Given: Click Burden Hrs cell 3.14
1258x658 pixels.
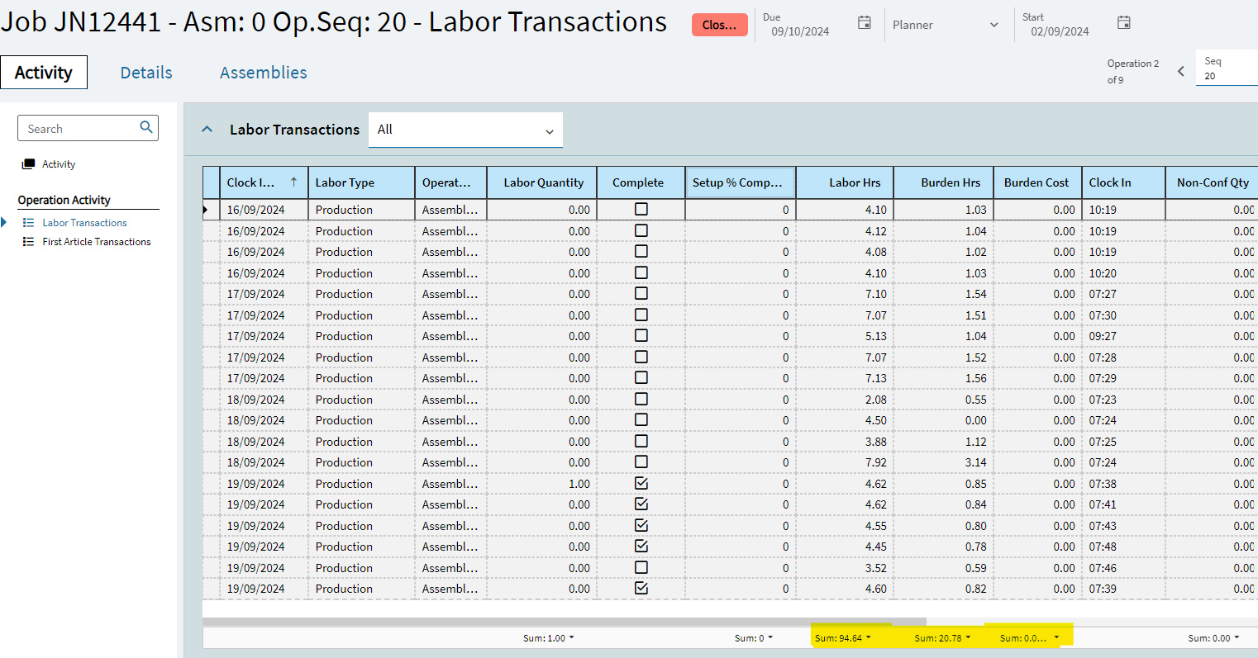Looking at the screenshot, I should (943, 462).
